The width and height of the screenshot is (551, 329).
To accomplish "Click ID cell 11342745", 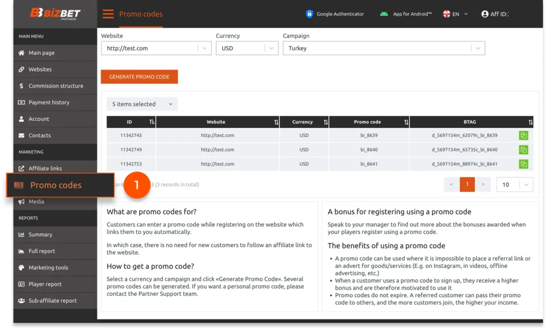I will click(x=131, y=135).
